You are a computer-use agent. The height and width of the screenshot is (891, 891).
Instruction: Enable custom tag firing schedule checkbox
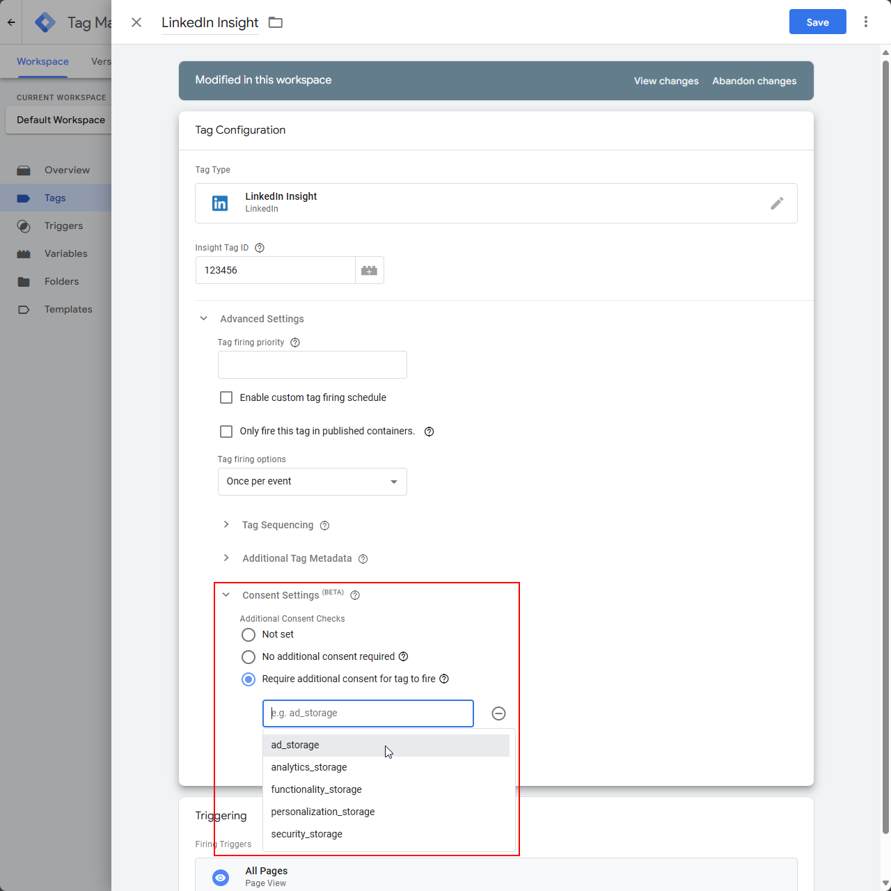(226, 397)
